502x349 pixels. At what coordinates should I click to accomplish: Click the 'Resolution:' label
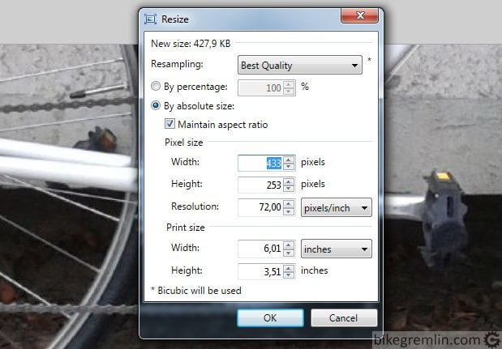point(195,206)
